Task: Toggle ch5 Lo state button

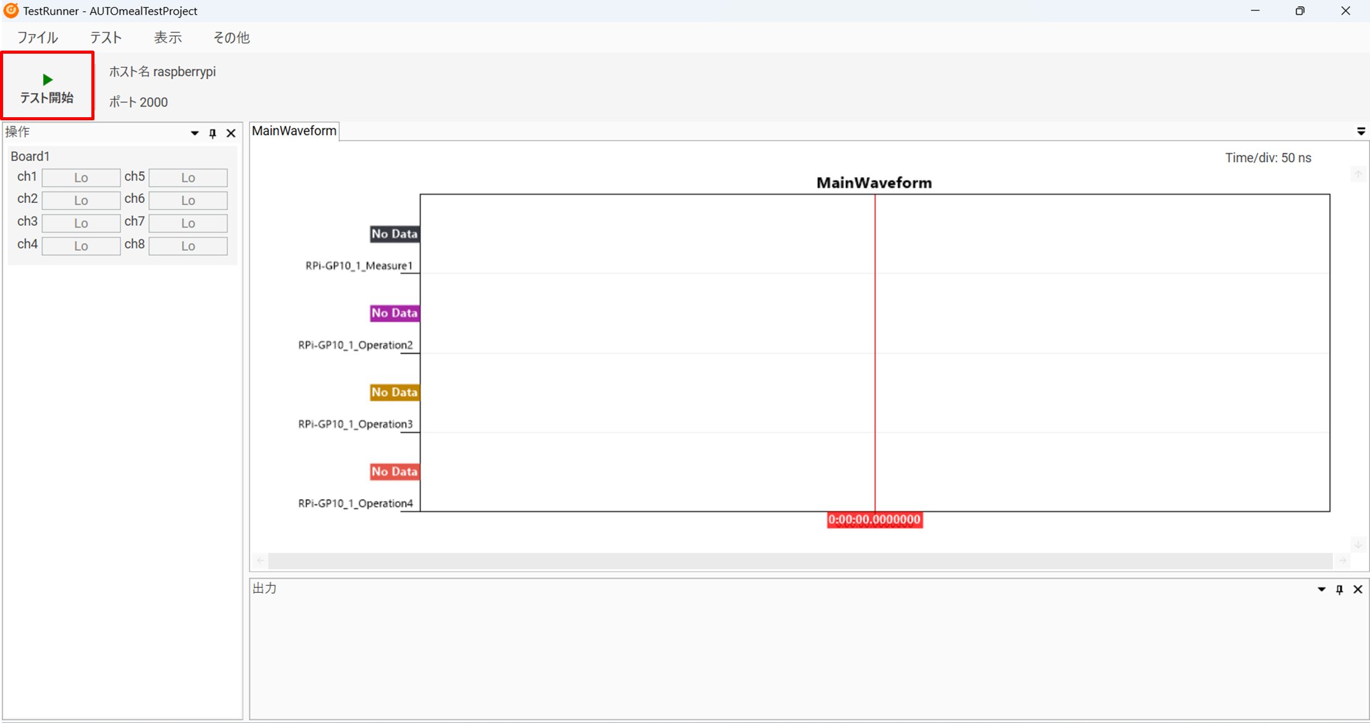Action: [188, 178]
